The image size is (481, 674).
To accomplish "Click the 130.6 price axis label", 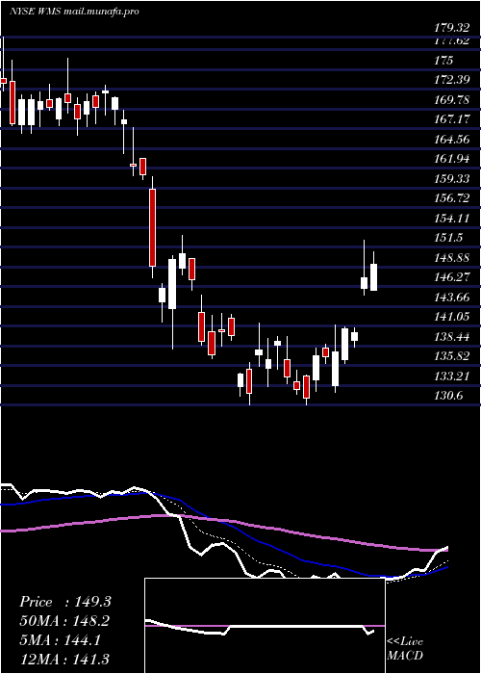I will [448, 397].
